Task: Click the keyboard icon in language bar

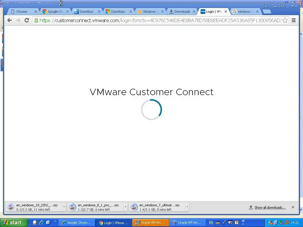Action: click(x=218, y=223)
